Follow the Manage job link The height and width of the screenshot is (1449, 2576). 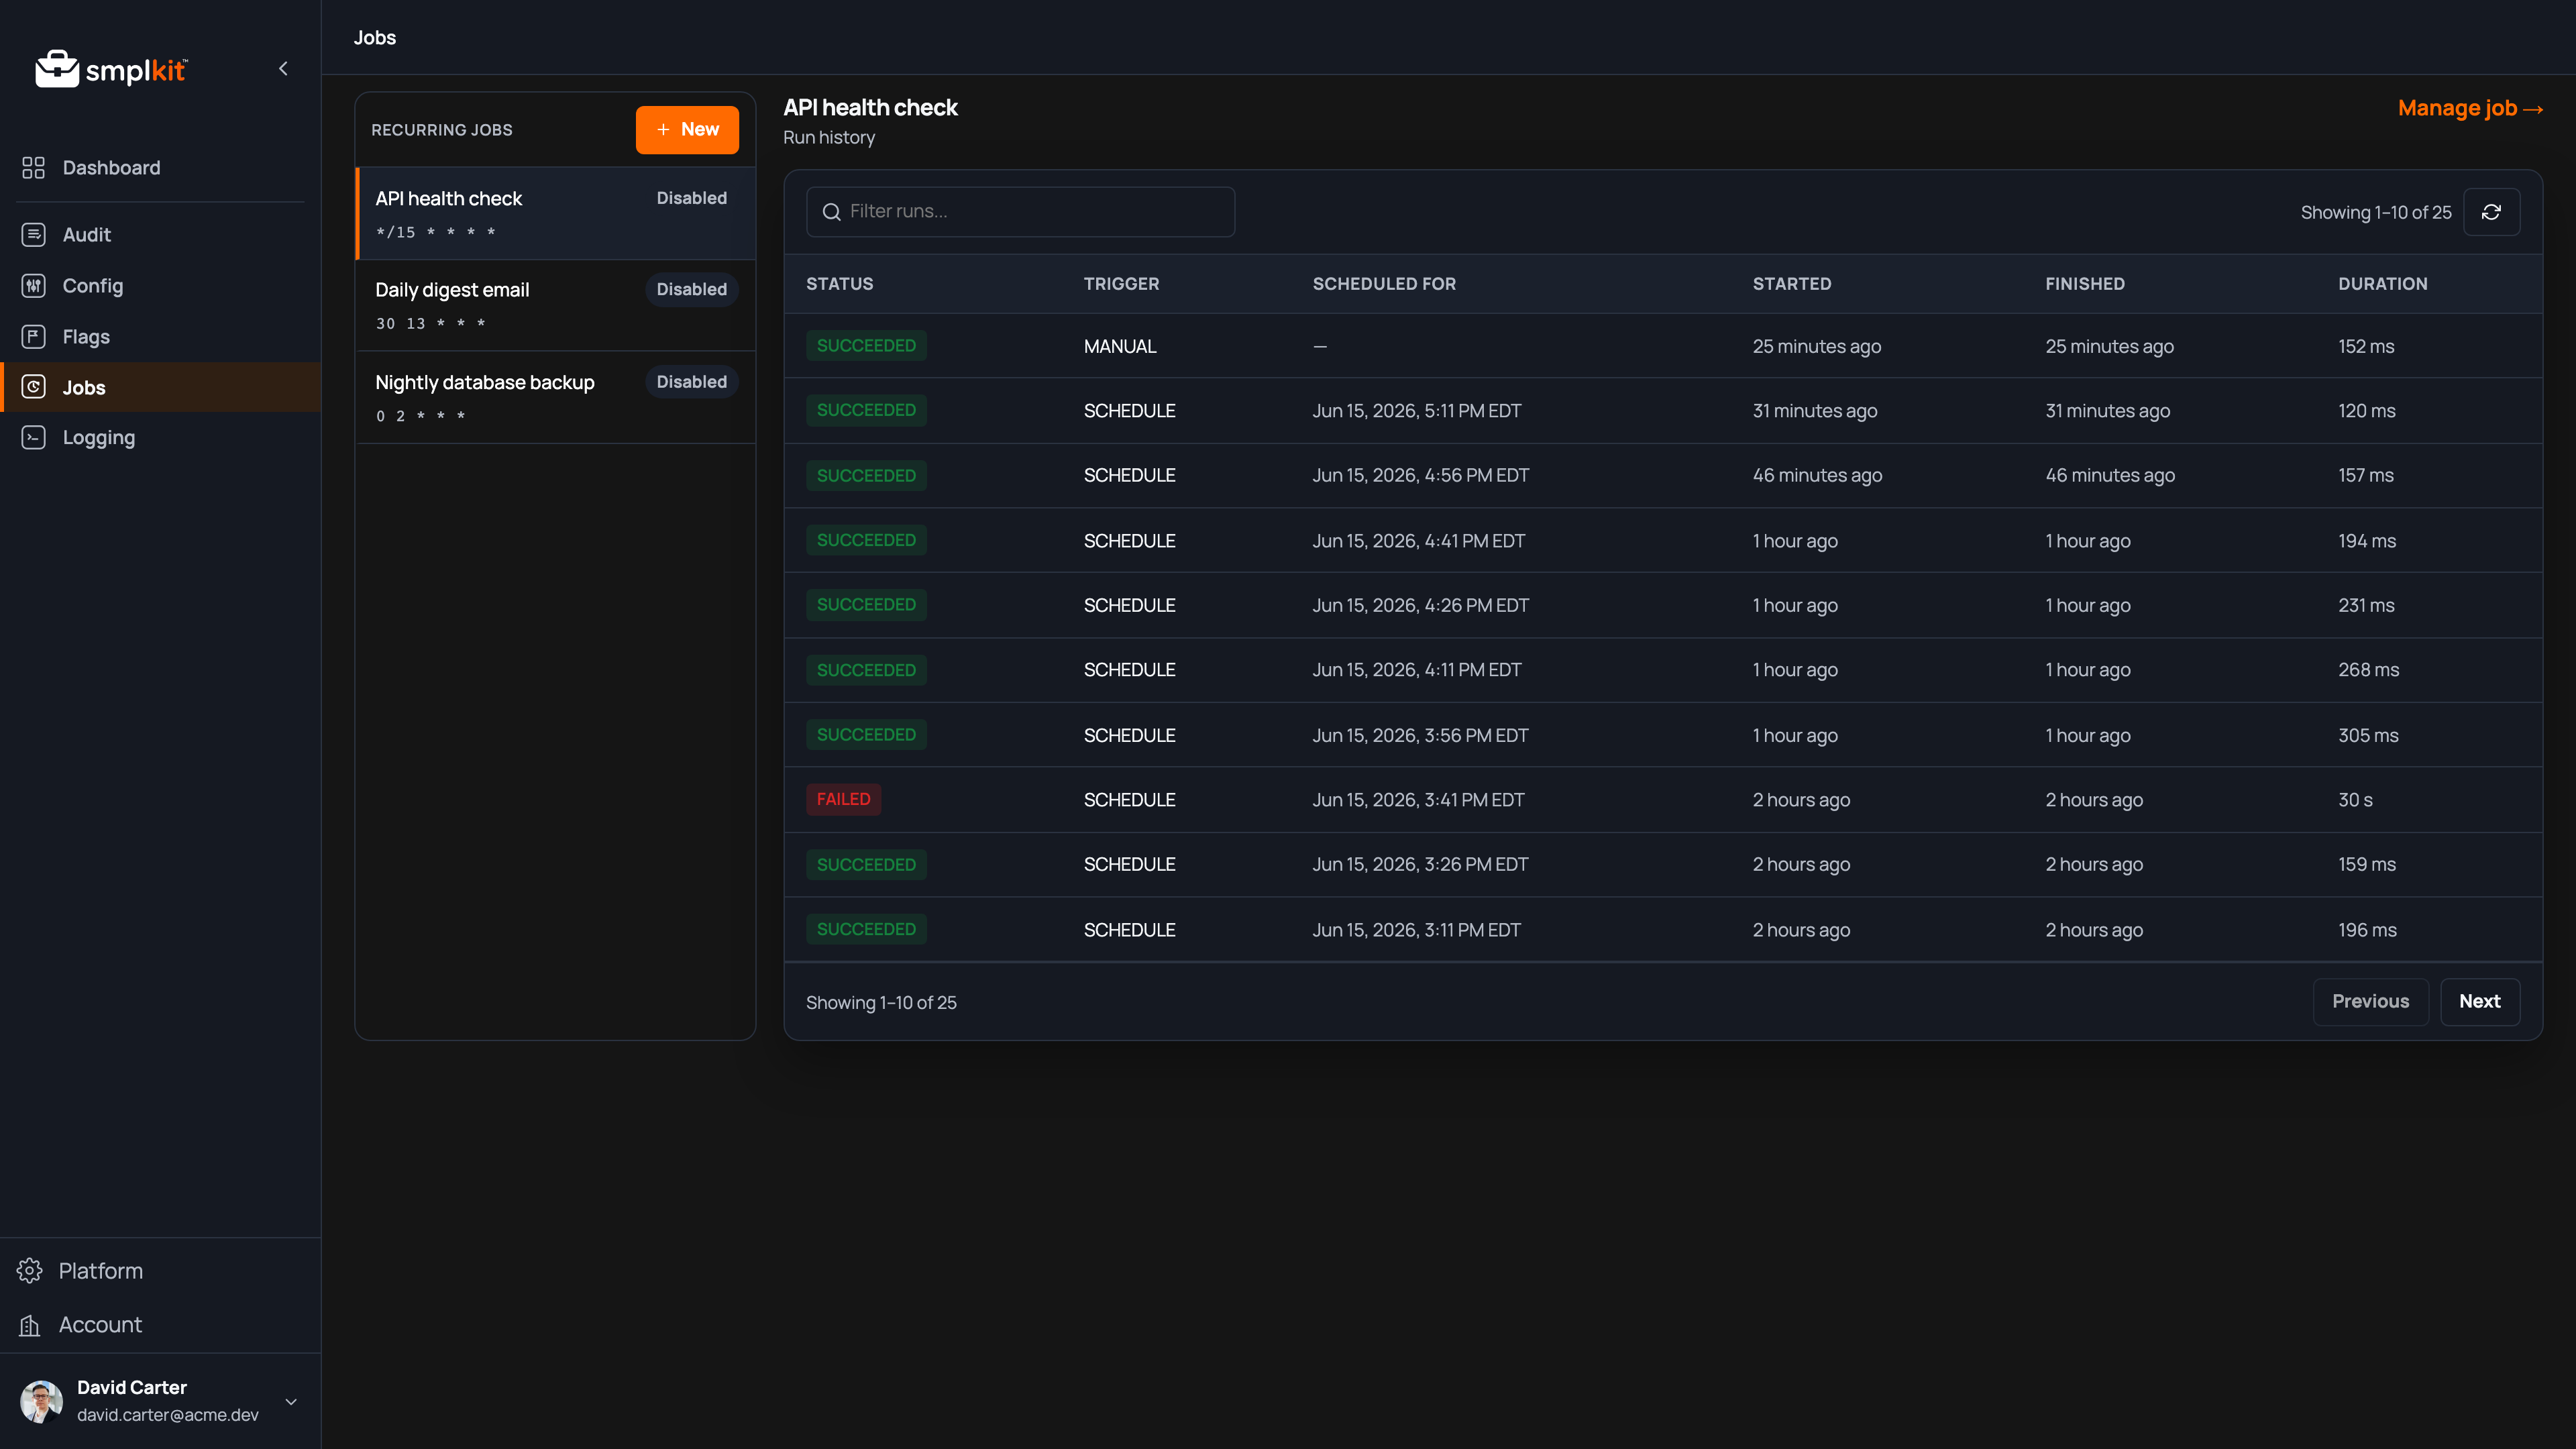click(2470, 108)
